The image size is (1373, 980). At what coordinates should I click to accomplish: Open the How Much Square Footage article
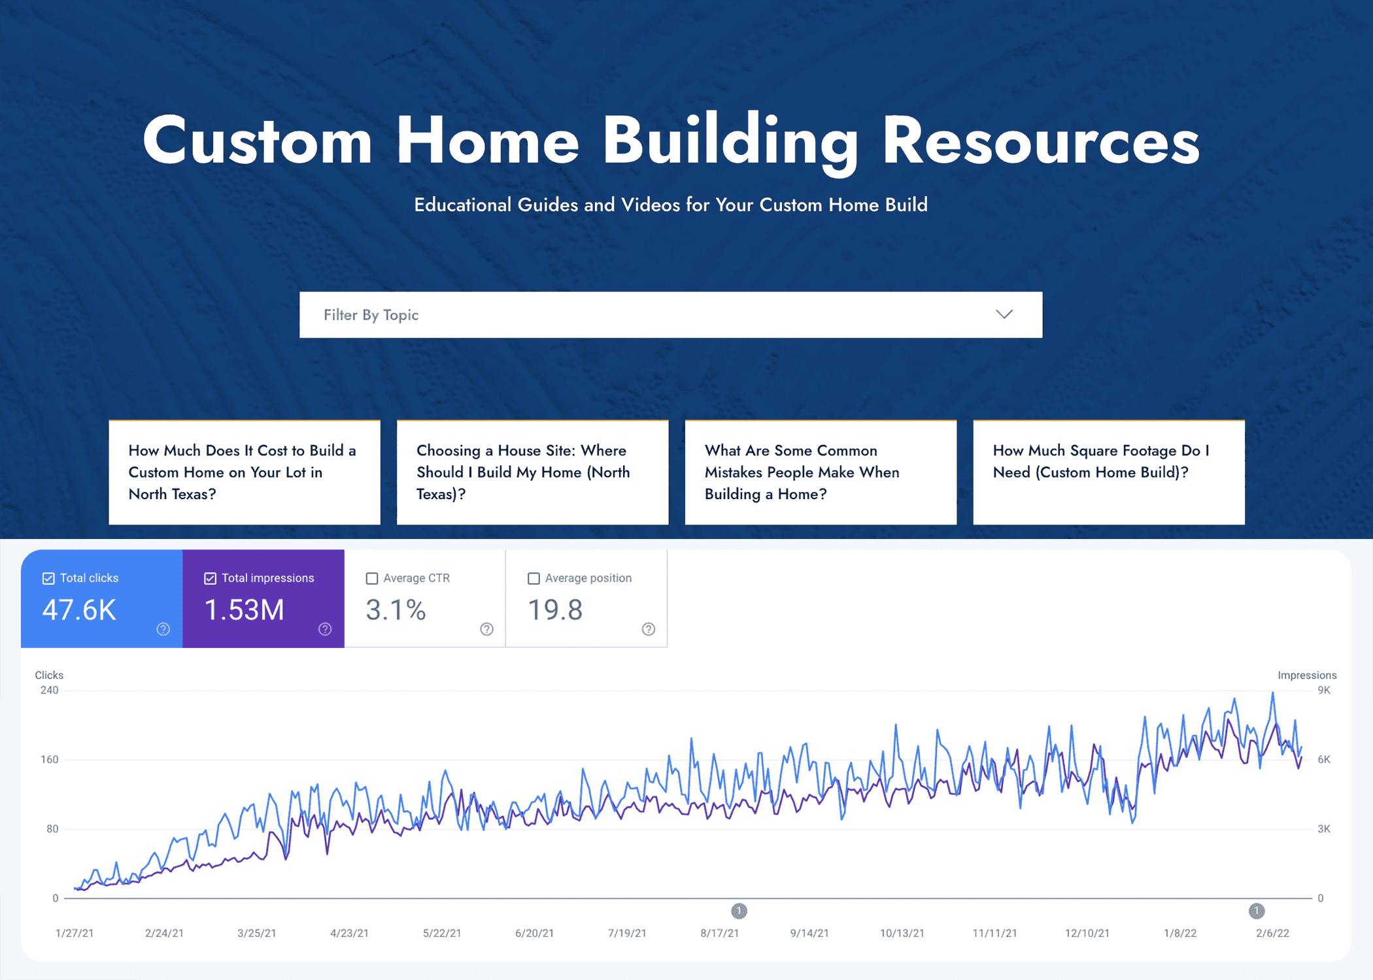point(1109,472)
